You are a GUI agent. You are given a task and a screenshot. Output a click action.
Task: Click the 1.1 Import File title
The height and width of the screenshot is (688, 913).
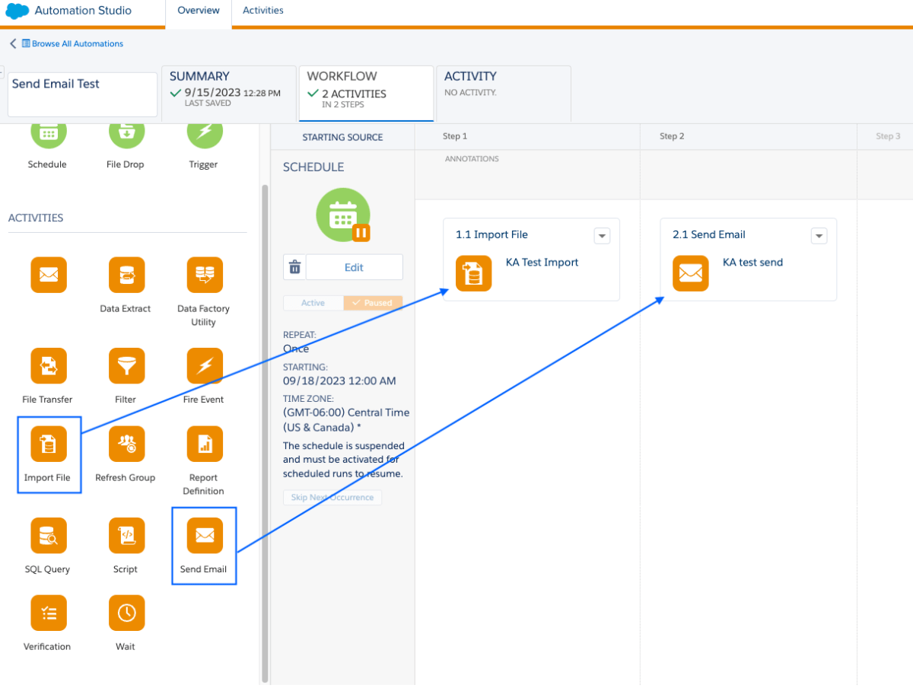coord(491,234)
